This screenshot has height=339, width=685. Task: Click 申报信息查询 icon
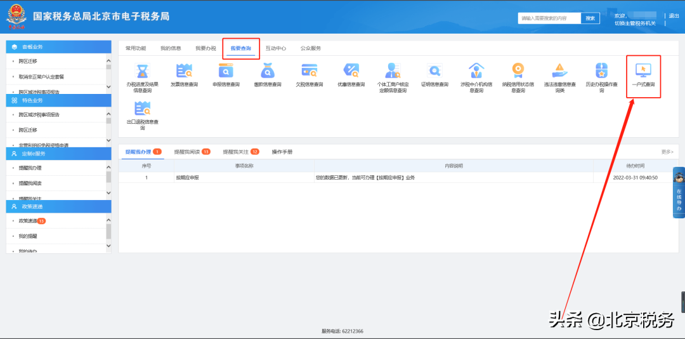coord(226,70)
